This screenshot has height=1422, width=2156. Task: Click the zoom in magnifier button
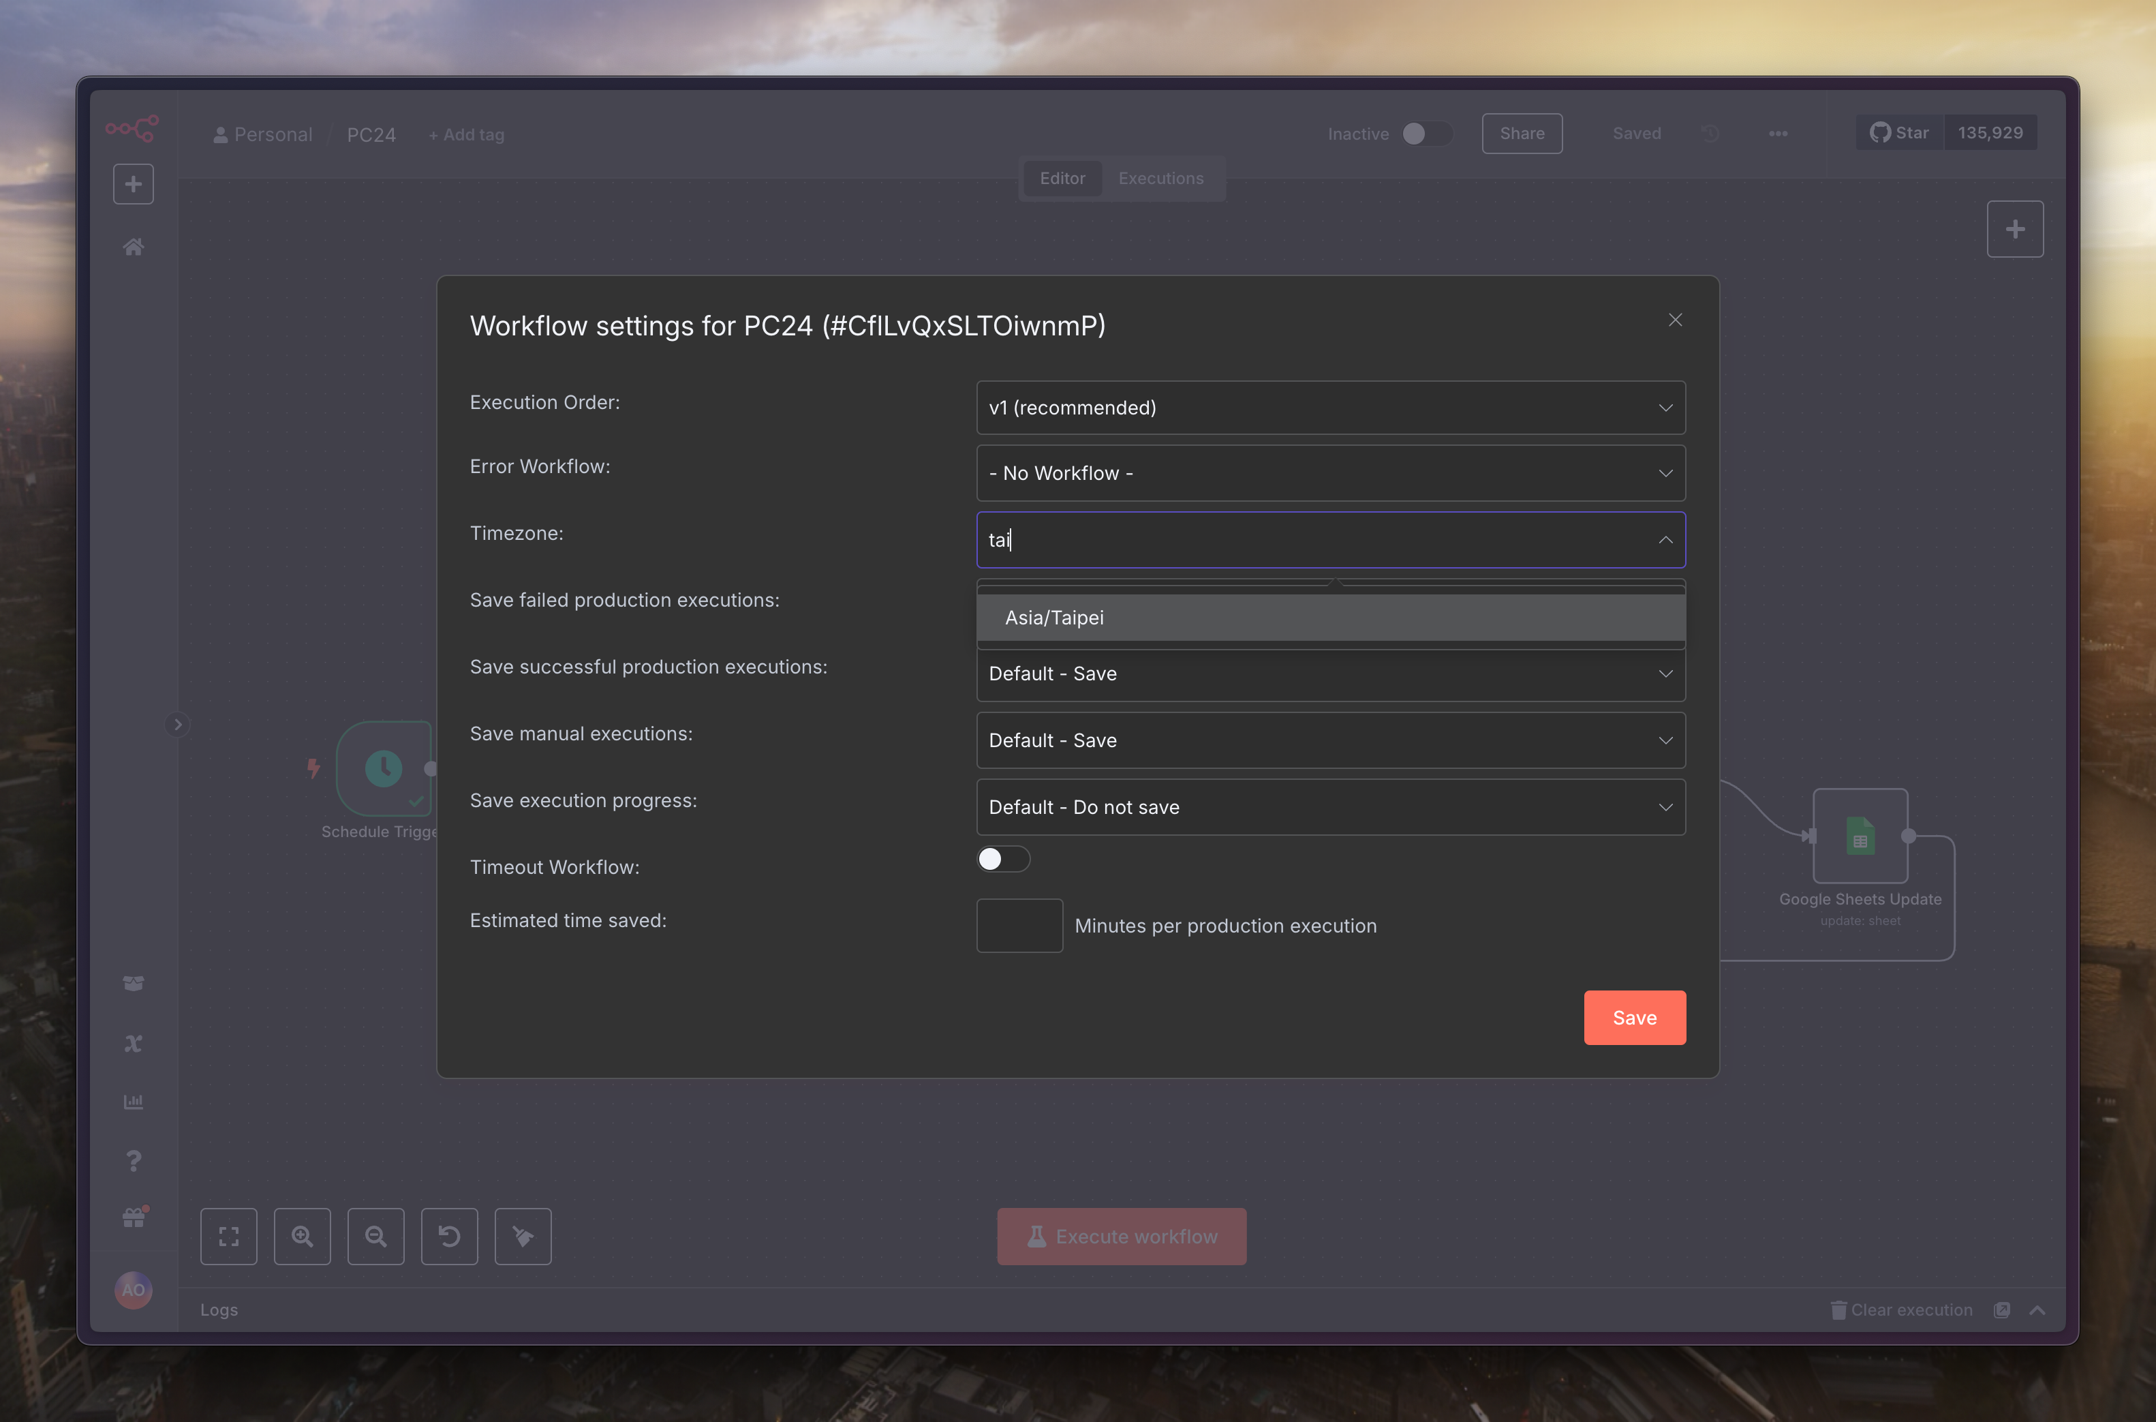tap(302, 1236)
